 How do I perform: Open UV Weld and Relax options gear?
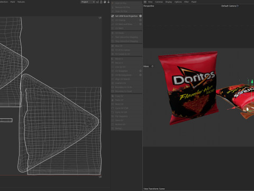[x=140, y=24]
